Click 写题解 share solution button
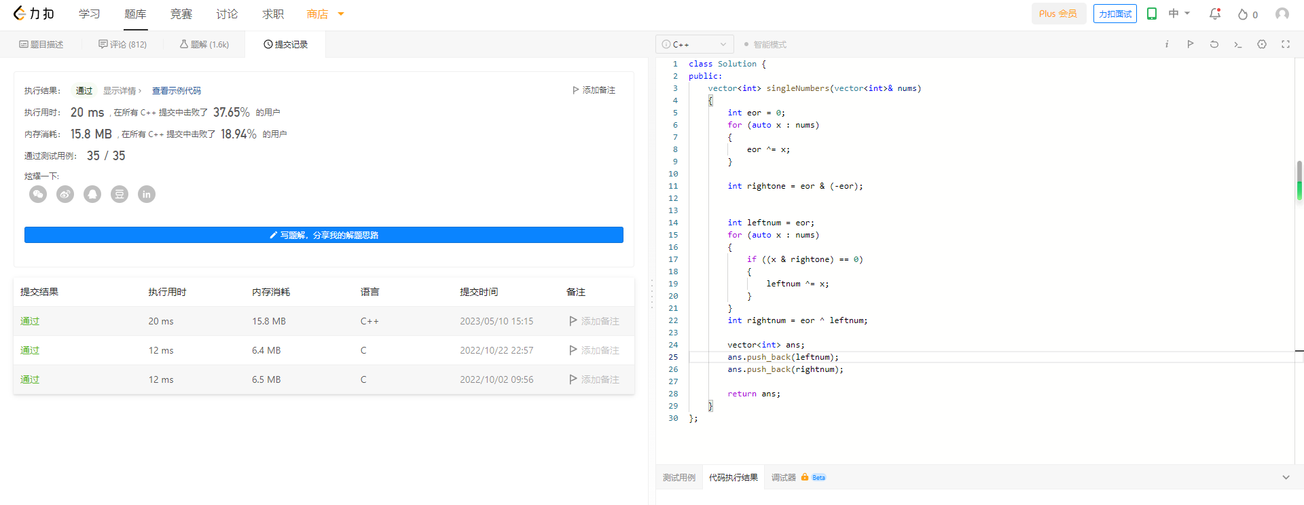Viewport: 1304px width, 505px height. pyautogui.click(x=324, y=235)
